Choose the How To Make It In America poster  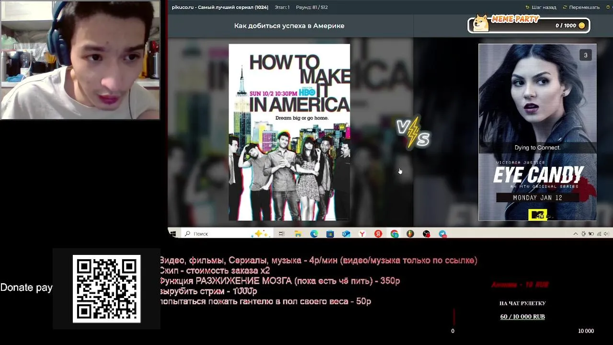pos(289,132)
